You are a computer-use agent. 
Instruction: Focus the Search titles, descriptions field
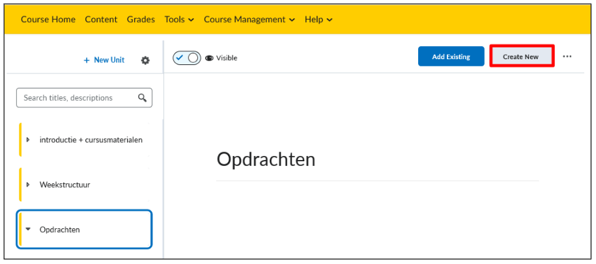coord(84,98)
